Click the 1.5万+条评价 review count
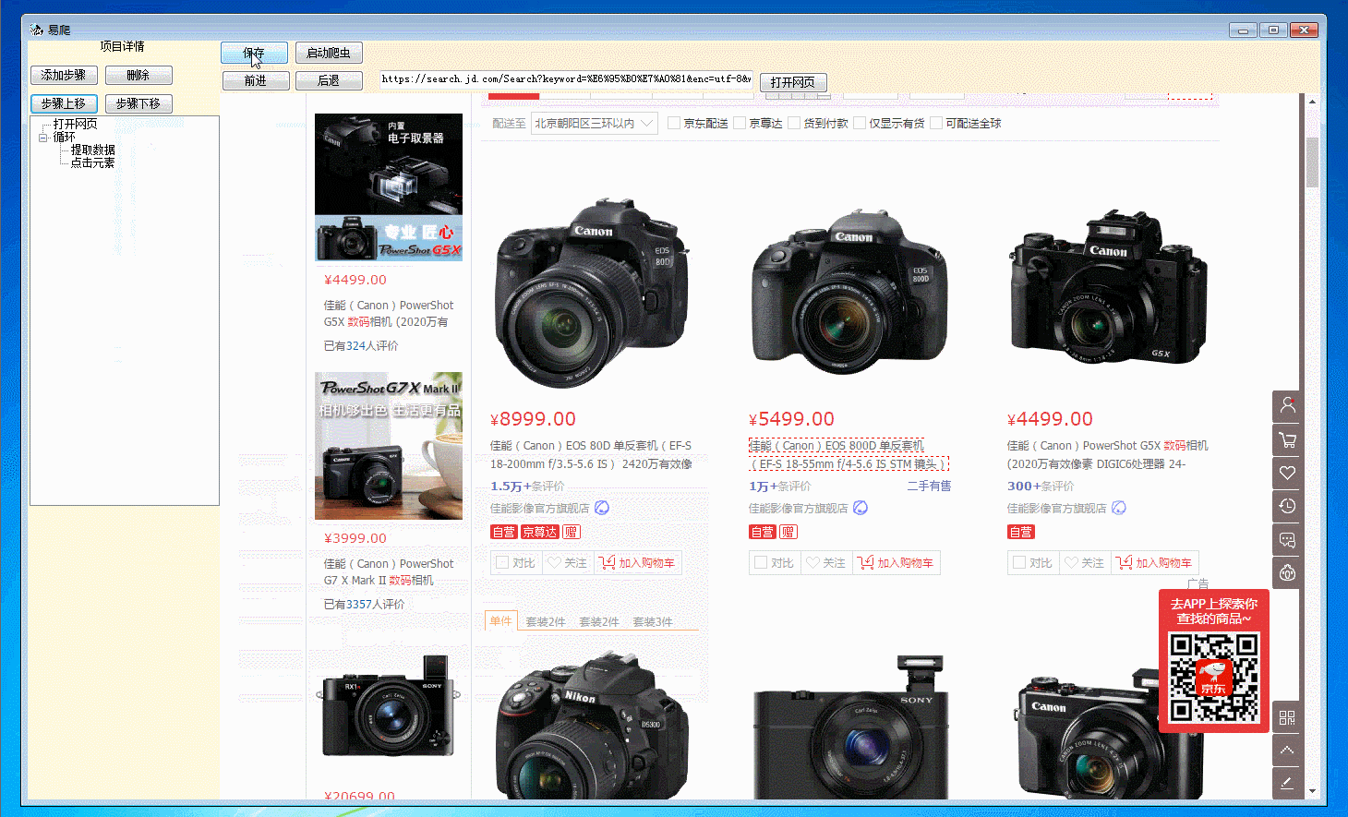Screen dimensions: 1348x817 [x=527, y=486]
